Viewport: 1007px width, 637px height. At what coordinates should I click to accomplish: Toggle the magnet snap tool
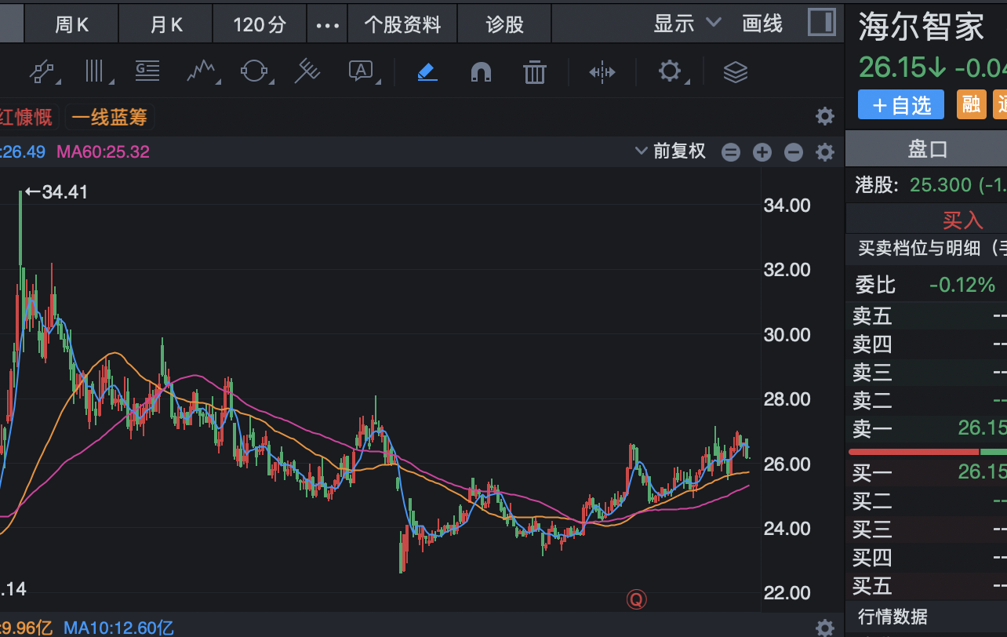[481, 72]
